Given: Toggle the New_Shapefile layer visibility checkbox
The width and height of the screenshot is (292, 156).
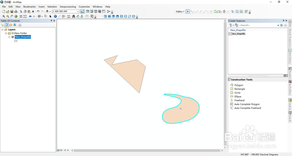Looking at the screenshot, I should 13,37.
